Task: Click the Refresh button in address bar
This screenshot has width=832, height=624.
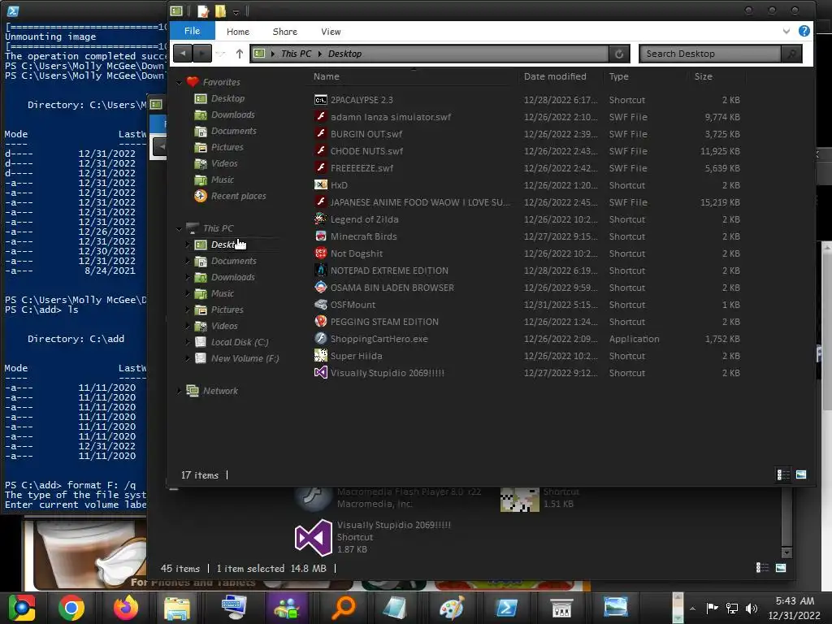Action: coord(618,54)
